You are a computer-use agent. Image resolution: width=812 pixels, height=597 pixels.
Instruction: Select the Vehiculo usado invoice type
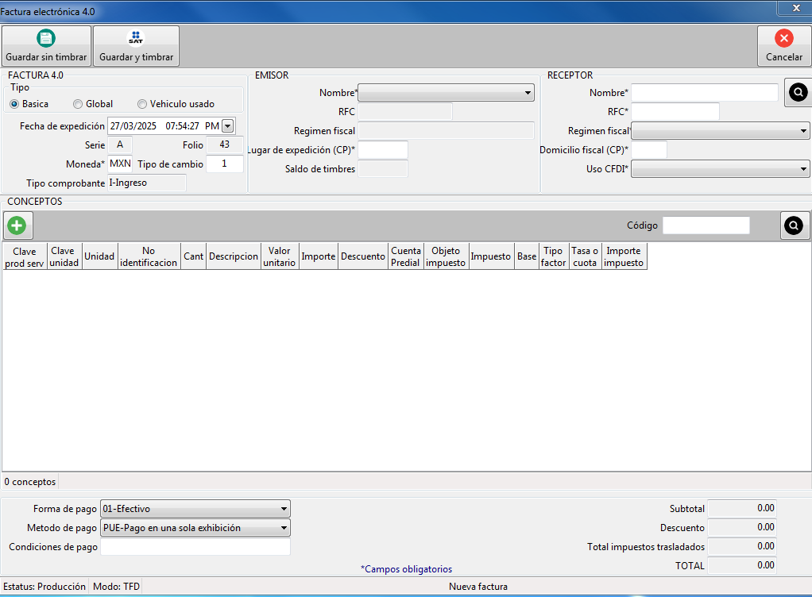(142, 104)
